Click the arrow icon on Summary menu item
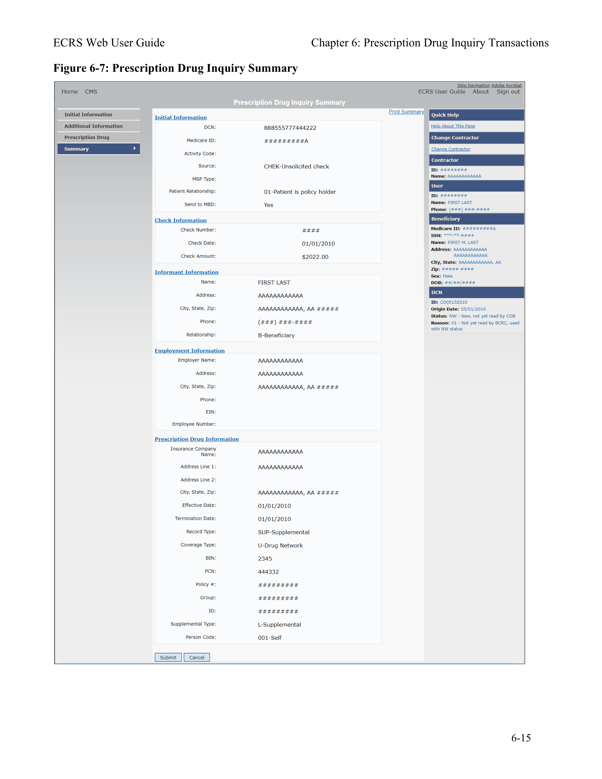Viewport: 602px width, 779px height. coord(134,148)
